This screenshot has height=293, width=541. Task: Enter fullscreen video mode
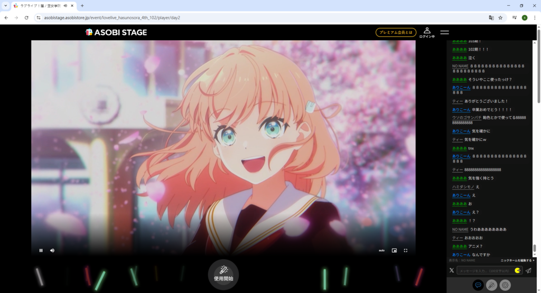[405, 251]
